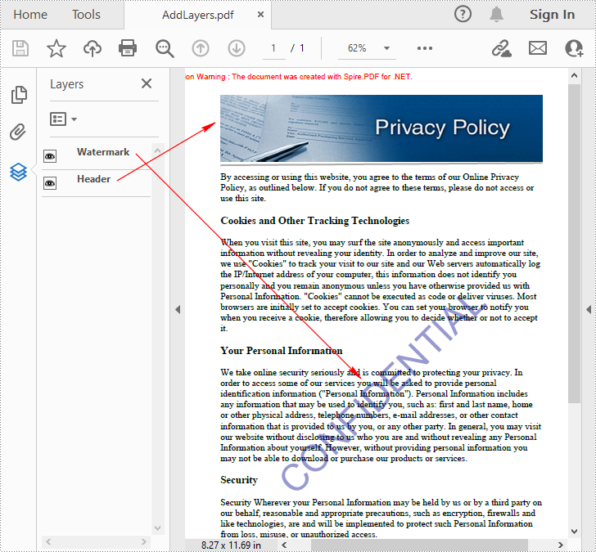Select the Watermark layer entry
The height and width of the screenshot is (552, 596).
pos(103,152)
